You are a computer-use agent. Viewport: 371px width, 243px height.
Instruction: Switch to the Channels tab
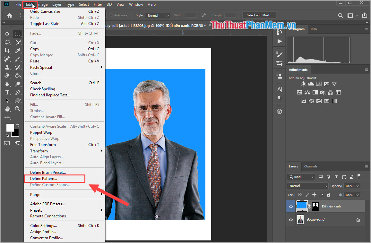311,166
